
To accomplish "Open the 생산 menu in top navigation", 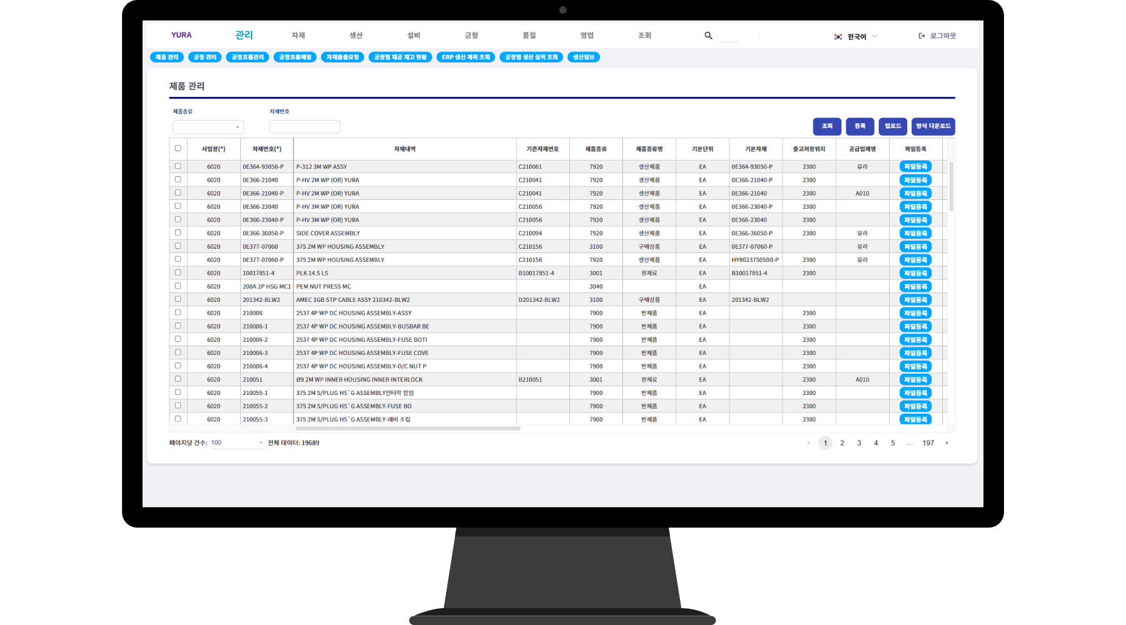I will click(356, 36).
